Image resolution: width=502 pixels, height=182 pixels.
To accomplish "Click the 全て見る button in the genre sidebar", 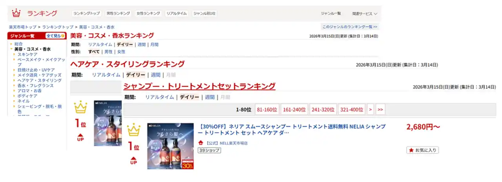I will click(55, 36).
